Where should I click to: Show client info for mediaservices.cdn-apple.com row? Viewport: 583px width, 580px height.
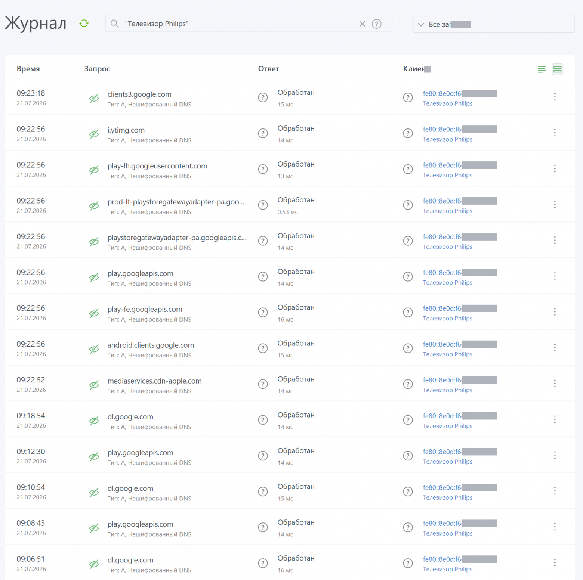pyautogui.click(x=408, y=384)
